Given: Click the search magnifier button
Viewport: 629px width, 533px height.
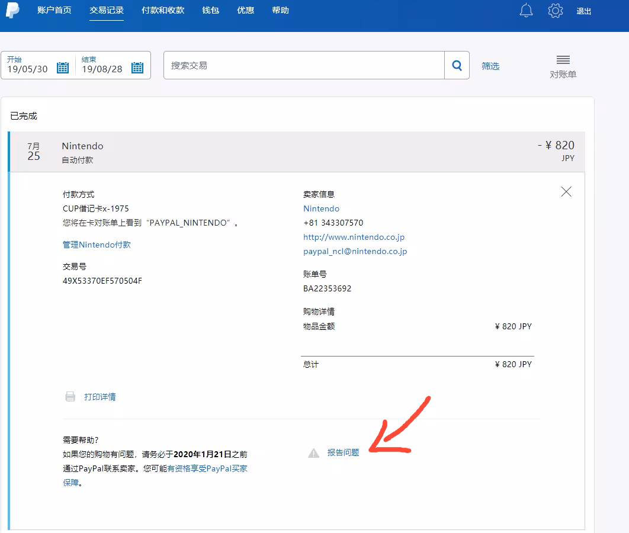Looking at the screenshot, I should [x=457, y=65].
